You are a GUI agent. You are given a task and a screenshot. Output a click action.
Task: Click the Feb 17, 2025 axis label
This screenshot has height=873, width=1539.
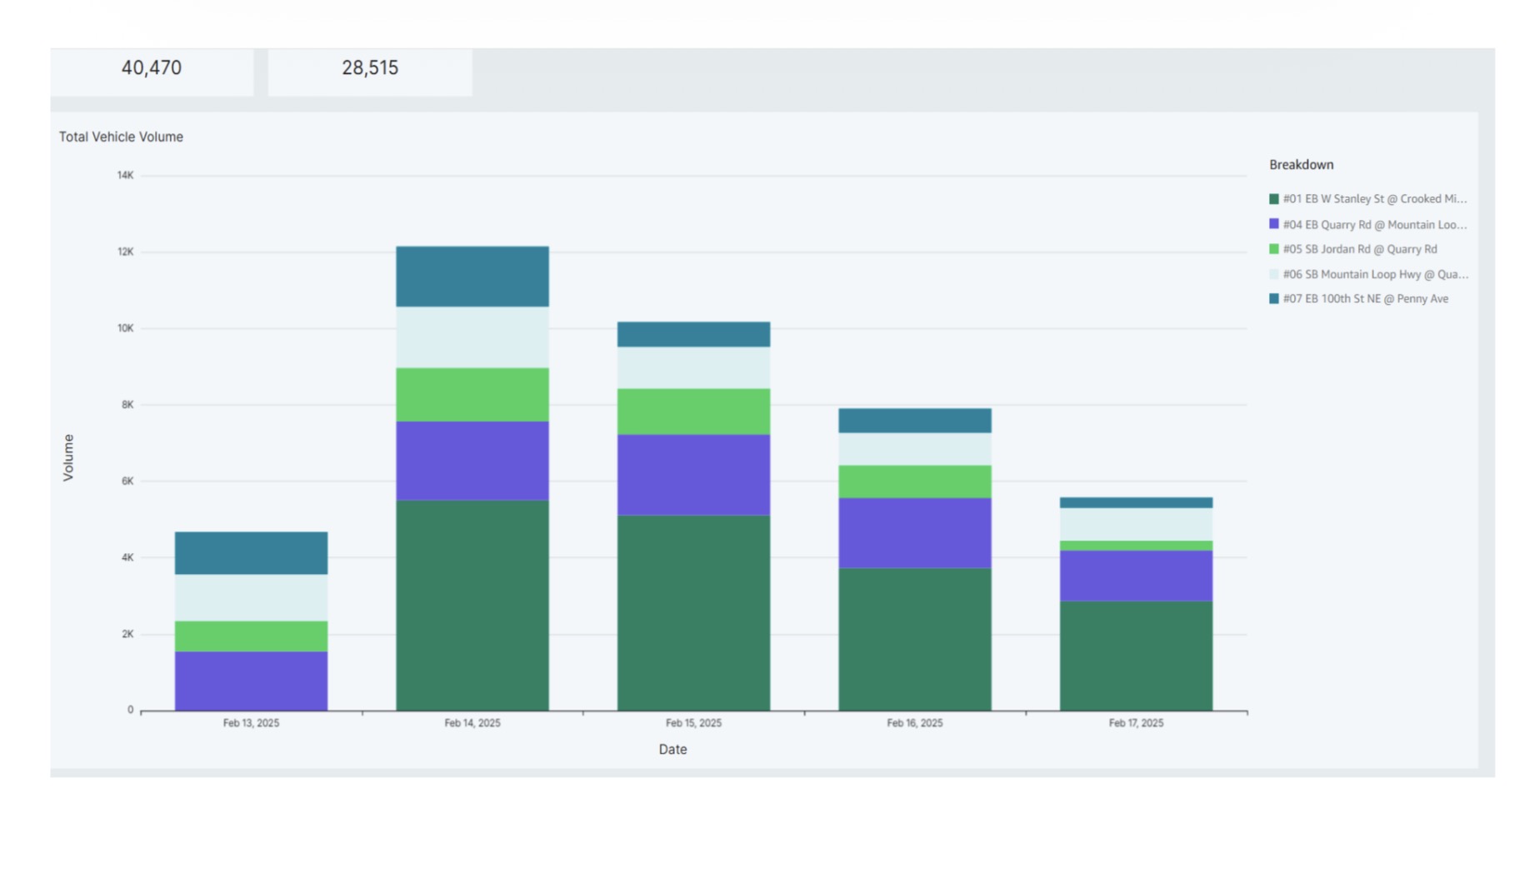(1136, 723)
